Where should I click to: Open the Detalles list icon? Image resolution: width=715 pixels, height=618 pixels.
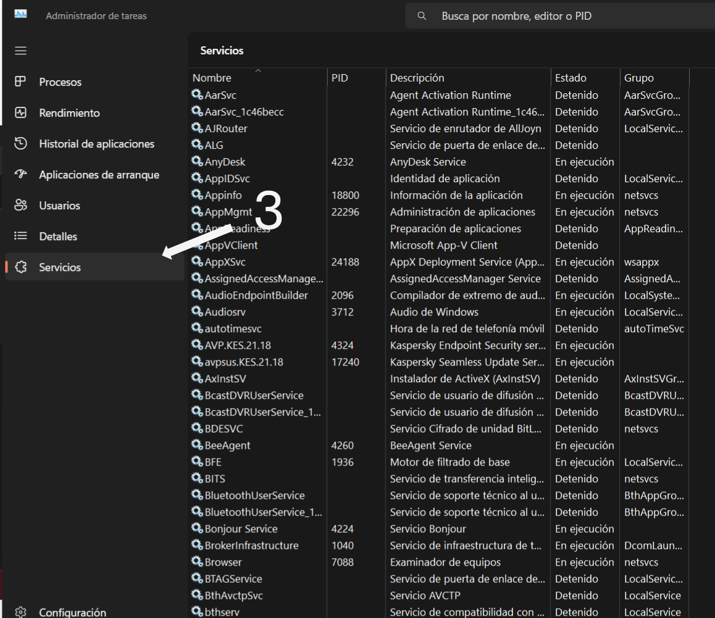pos(21,236)
